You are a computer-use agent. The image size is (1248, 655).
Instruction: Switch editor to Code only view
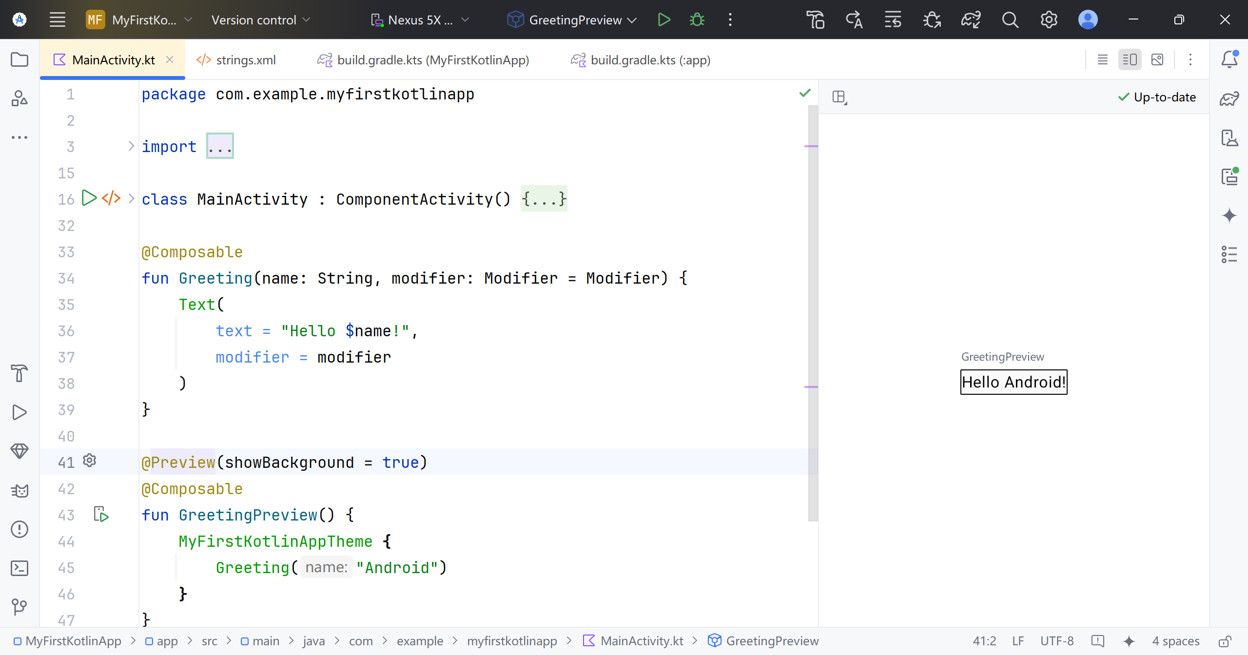click(x=1102, y=60)
